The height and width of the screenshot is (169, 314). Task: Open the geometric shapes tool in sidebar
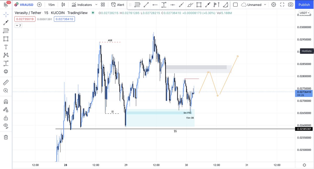click(6, 39)
